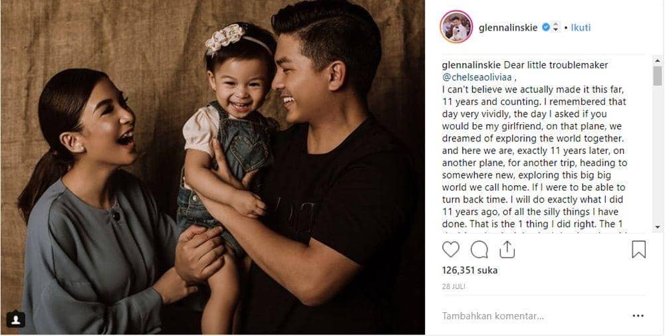Click the glennalinskie username in the caption
665x336 pixels.
pyautogui.click(x=471, y=65)
